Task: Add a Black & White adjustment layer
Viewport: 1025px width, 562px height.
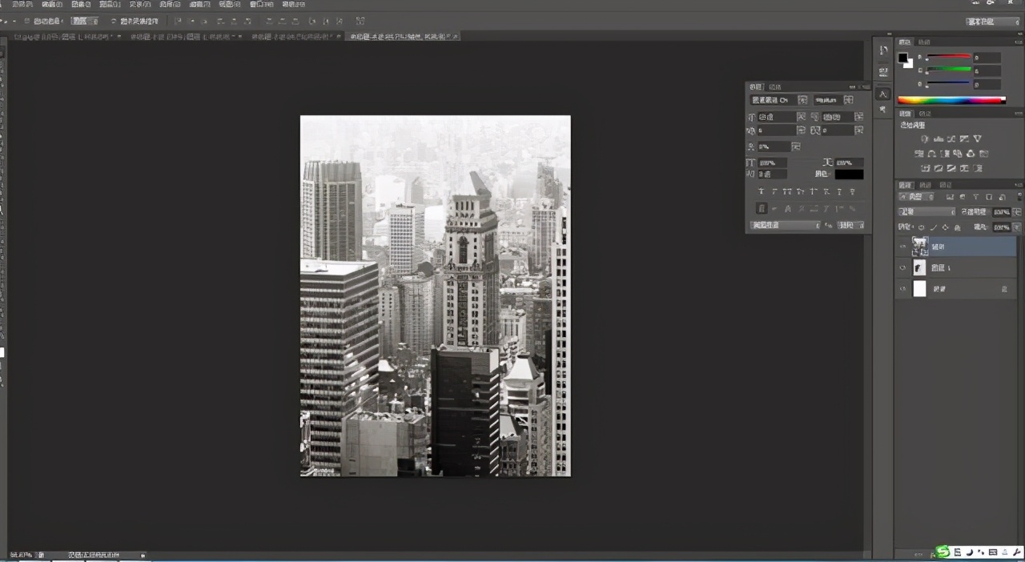Action: click(945, 154)
